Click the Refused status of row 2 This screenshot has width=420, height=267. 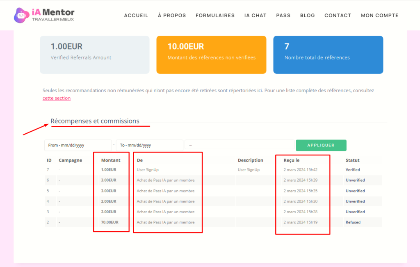(353, 222)
